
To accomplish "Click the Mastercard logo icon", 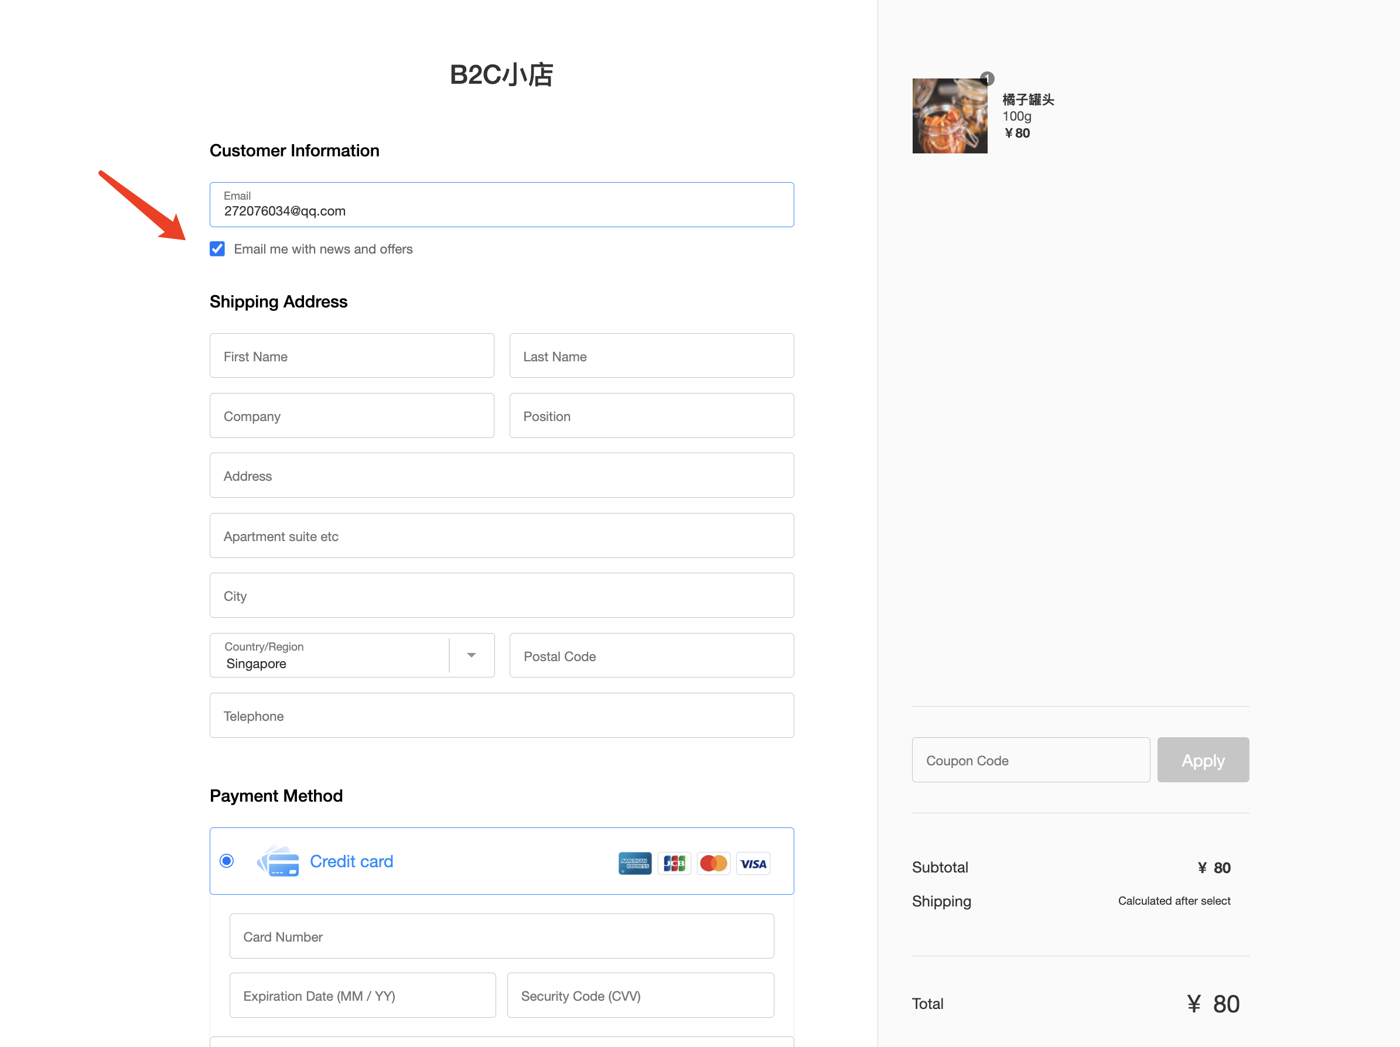I will (x=713, y=863).
